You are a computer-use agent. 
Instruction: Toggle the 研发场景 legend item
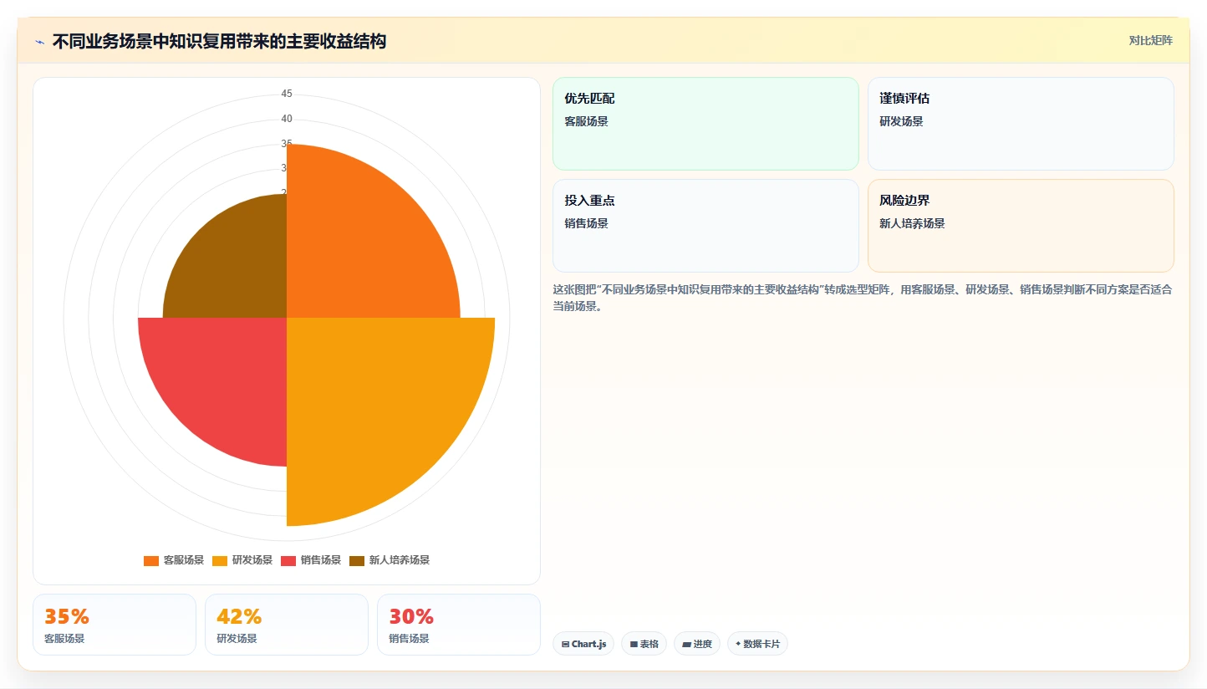(x=242, y=560)
